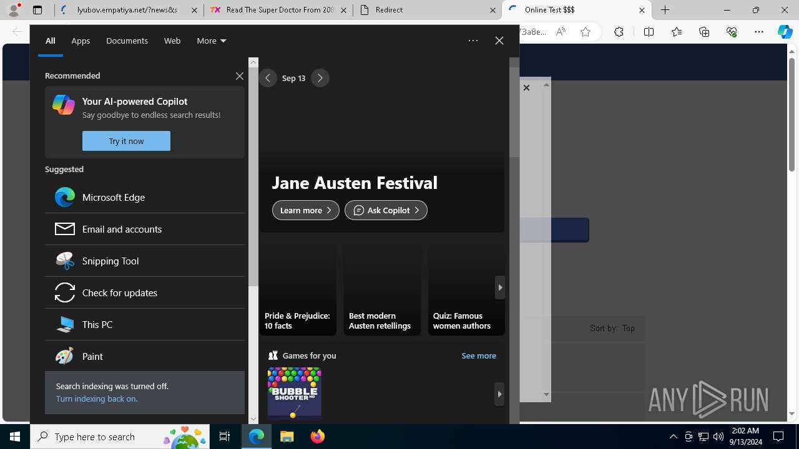Go to previous day before Sep 13
799x449 pixels.
[268, 78]
